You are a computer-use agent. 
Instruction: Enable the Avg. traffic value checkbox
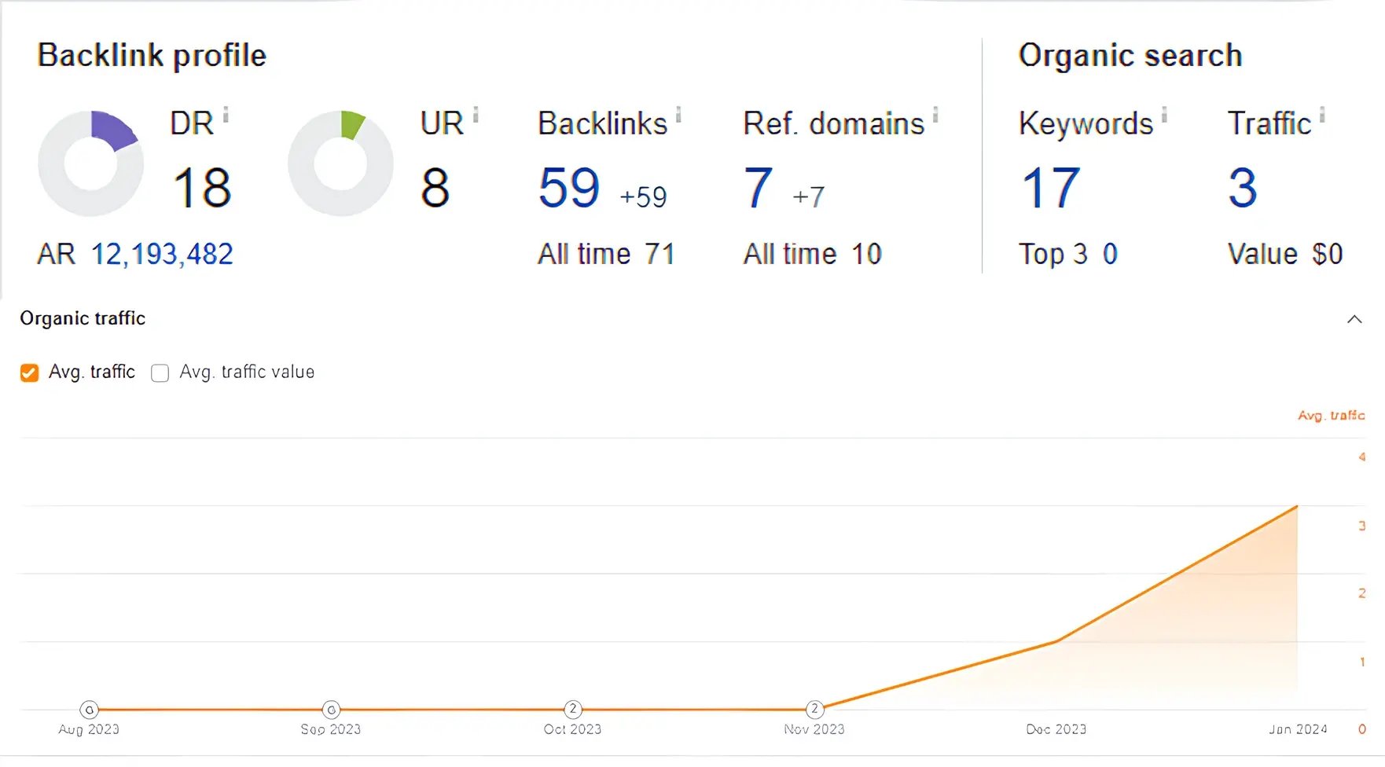click(x=160, y=372)
